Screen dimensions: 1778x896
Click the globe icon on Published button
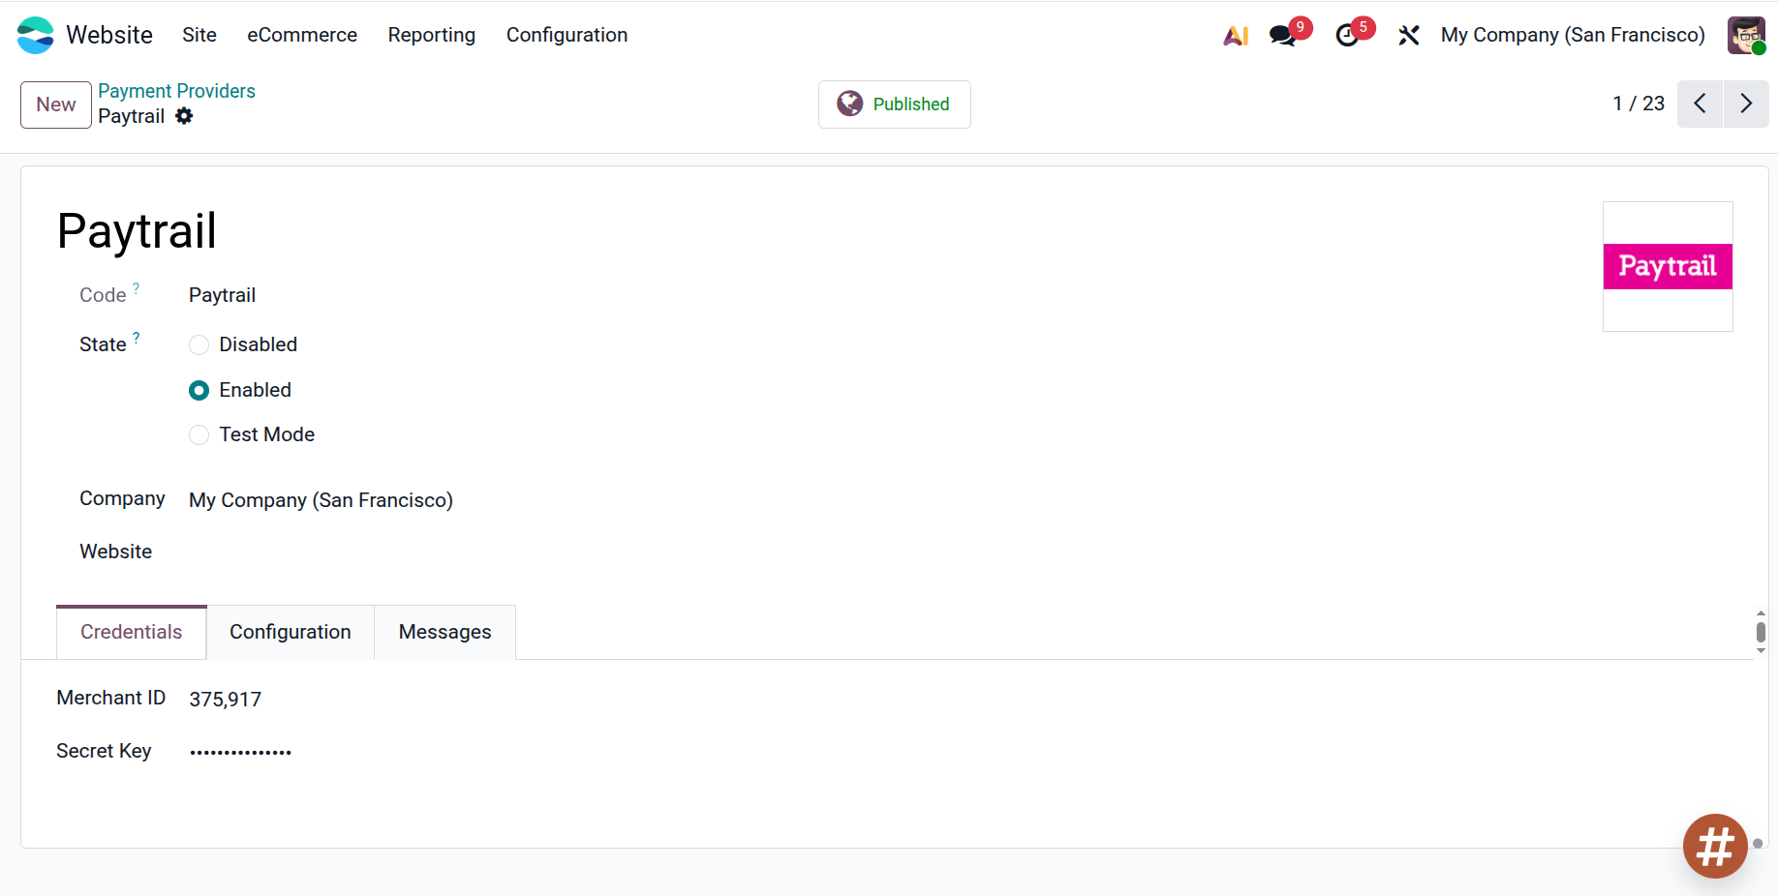[x=848, y=104]
